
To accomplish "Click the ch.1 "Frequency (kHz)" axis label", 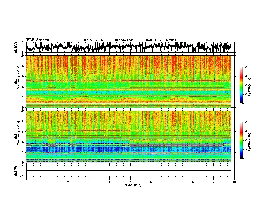I will pyautogui.click(x=19, y=78).
